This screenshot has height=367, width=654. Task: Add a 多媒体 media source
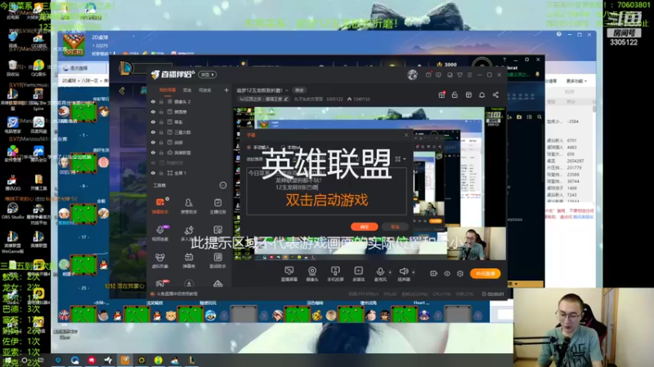(358, 274)
